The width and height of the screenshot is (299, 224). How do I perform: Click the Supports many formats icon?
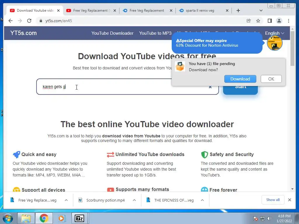110,190
